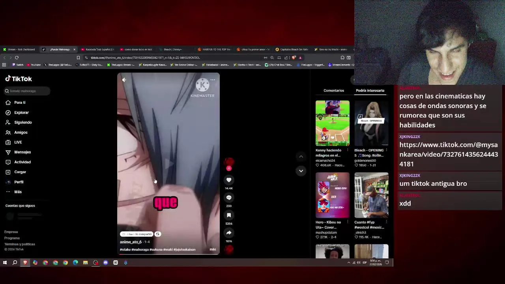The image size is (505, 284).
Task: Open CapCut from the taskbar
Action: pos(116,263)
